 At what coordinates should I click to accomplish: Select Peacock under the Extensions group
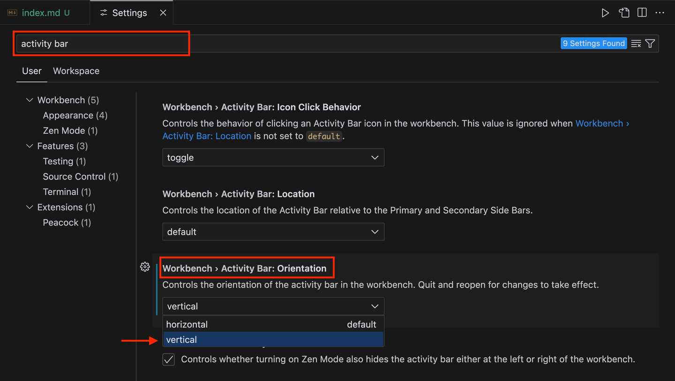point(67,222)
